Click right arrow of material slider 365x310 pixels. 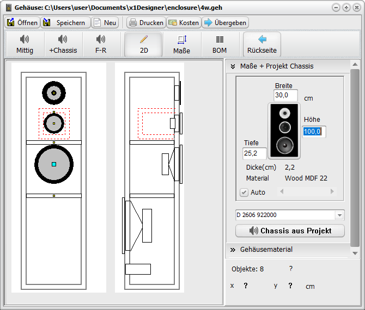click(332, 192)
